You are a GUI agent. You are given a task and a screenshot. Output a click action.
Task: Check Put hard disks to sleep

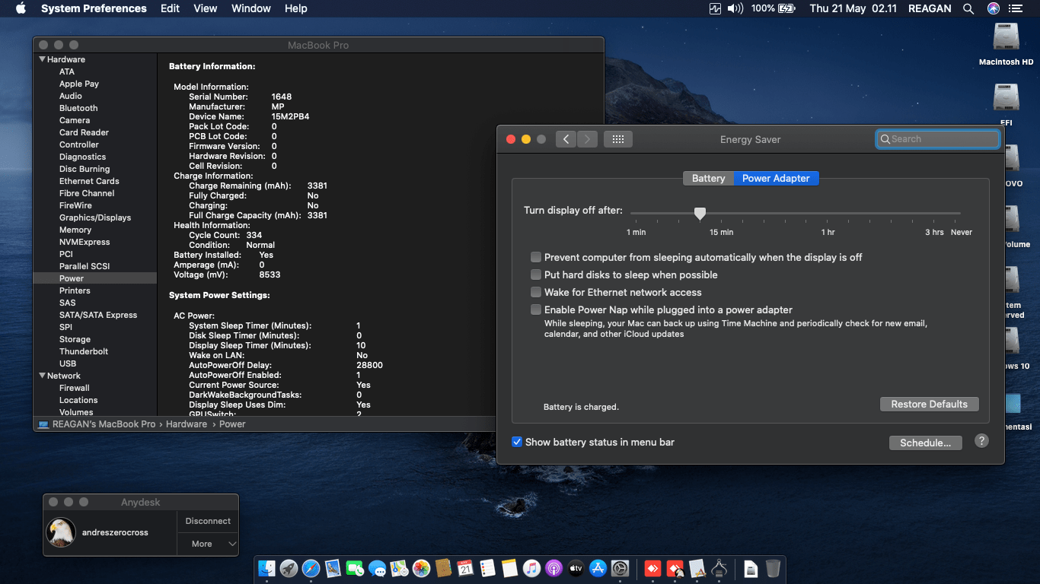536,275
